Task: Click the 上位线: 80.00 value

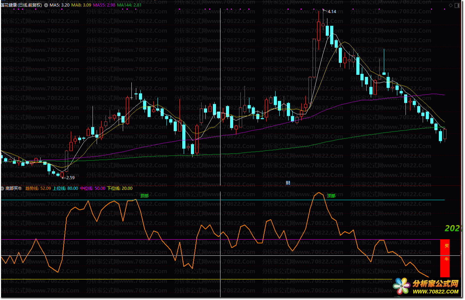Action: (65, 188)
